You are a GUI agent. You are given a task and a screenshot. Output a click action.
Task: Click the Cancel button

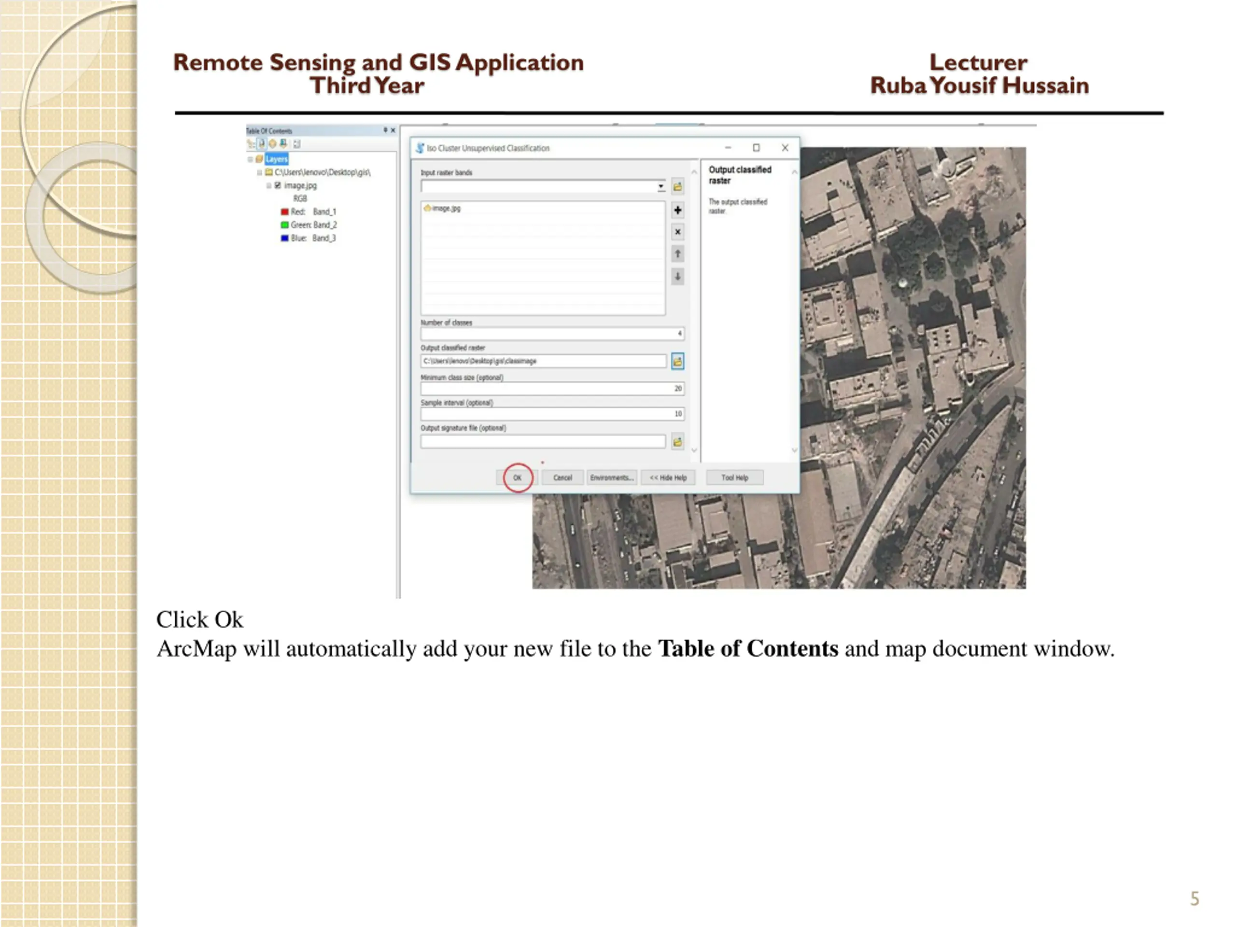click(562, 478)
